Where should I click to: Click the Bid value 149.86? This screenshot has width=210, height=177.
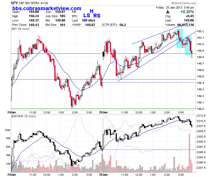point(60,20)
